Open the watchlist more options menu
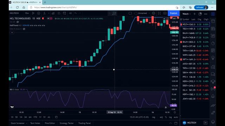This screenshot has height=126, width=225. click(206, 14)
